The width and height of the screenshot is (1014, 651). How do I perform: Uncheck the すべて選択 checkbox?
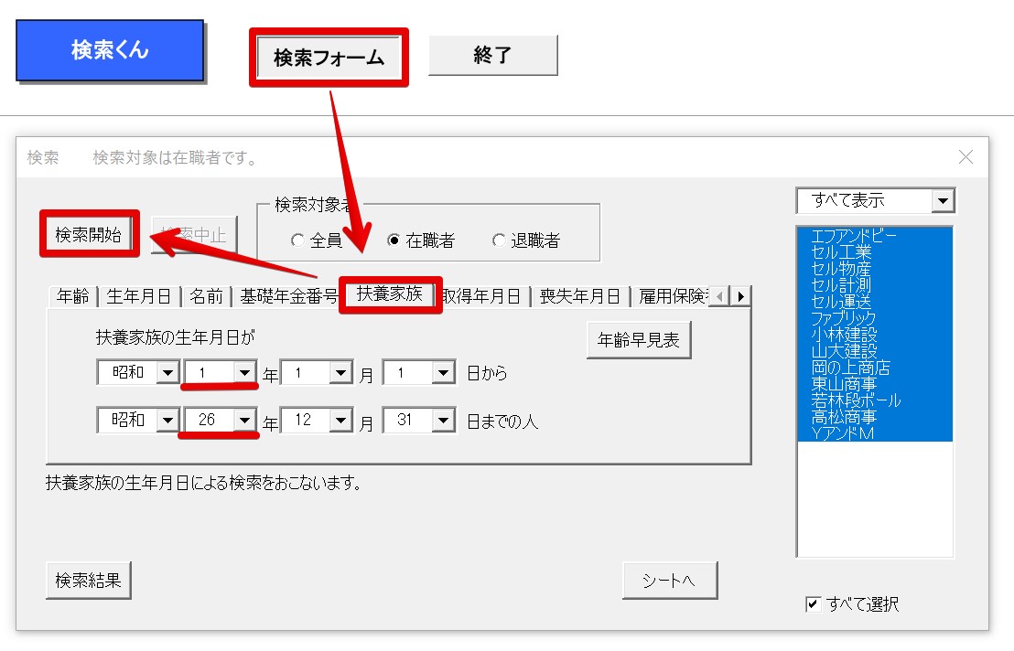click(x=813, y=603)
